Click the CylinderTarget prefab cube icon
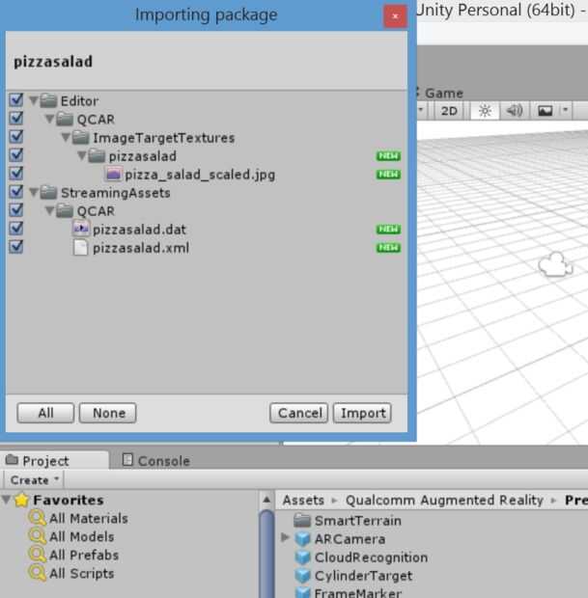 (x=303, y=576)
